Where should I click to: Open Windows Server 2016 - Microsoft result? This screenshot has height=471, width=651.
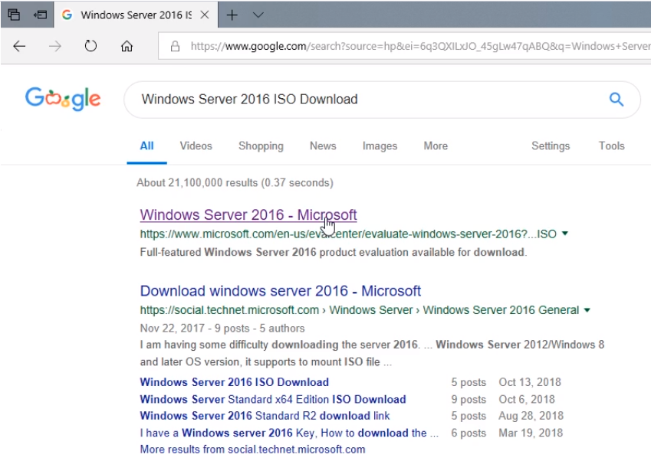click(x=248, y=214)
